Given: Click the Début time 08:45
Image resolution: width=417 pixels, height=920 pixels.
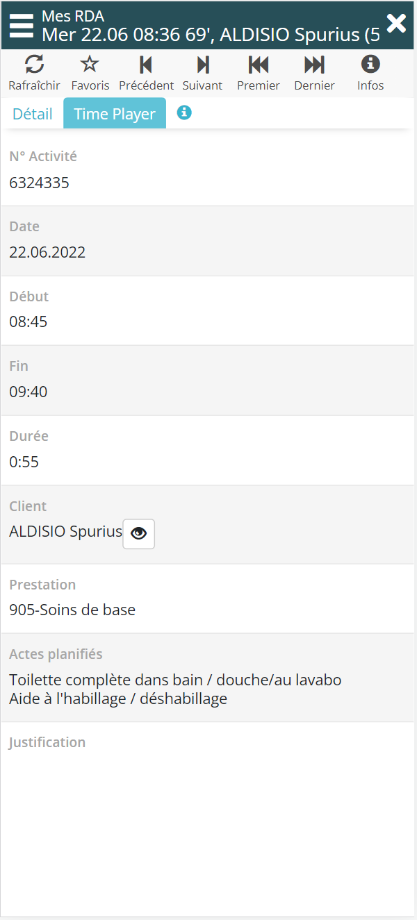Looking at the screenshot, I should [x=28, y=321].
